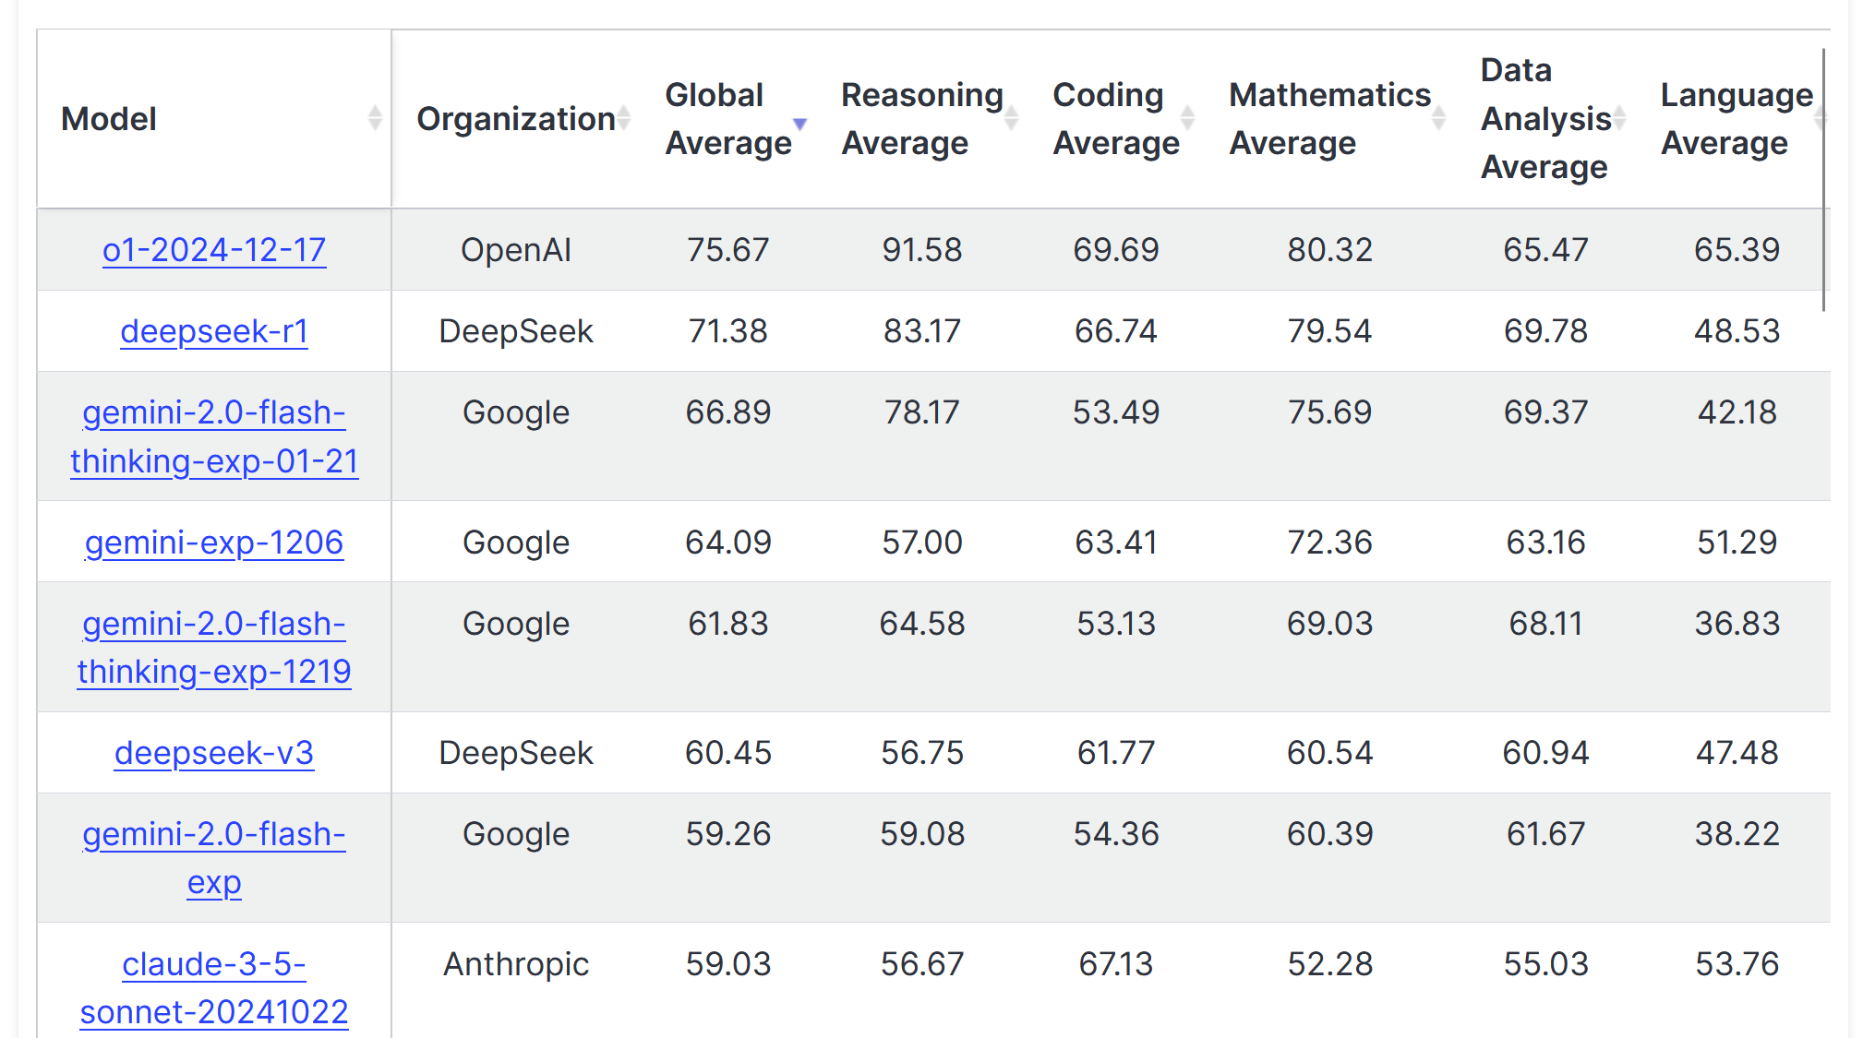Screen dimensions: 1875x1038
Task: Sort by Mathematics Average arrows icon
Action: point(1439,118)
